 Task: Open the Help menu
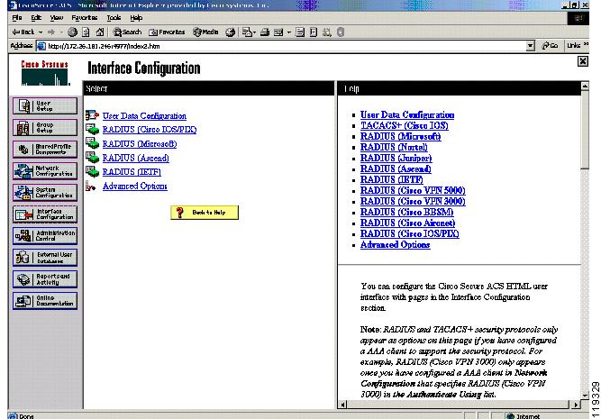click(x=136, y=18)
